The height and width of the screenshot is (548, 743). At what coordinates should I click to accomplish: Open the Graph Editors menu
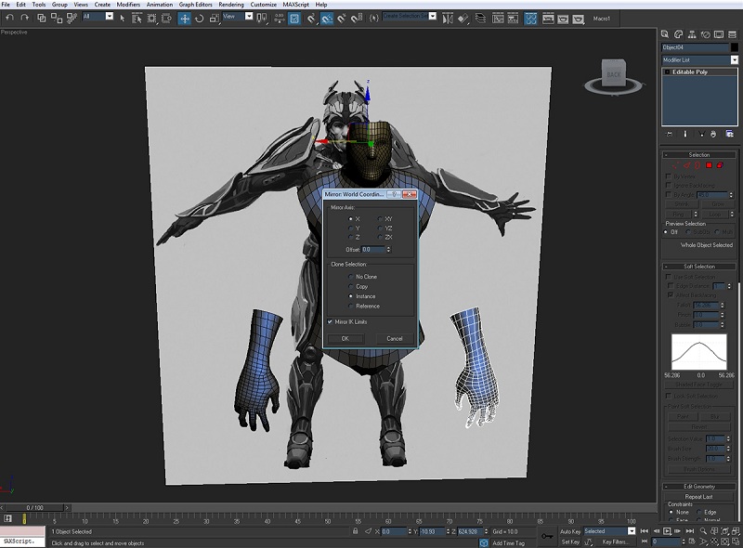[196, 5]
